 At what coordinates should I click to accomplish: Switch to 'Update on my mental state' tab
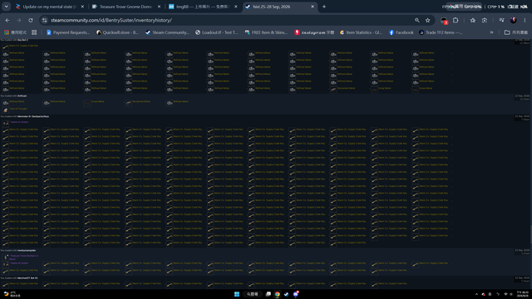[x=49, y=7]
